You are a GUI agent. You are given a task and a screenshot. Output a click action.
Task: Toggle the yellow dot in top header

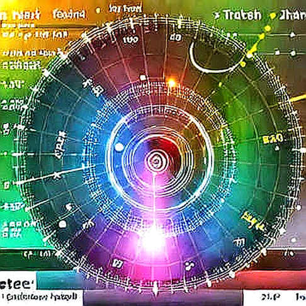[x=98, y=11]
